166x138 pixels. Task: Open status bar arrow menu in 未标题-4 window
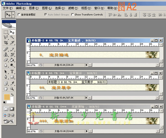(x=87, y=131)
